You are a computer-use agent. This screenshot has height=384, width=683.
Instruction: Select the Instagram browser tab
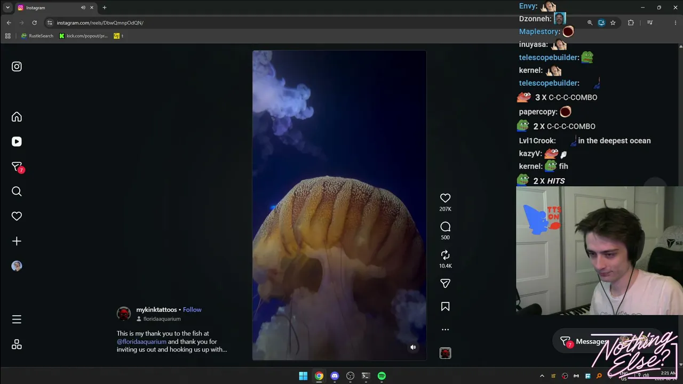(x=55, y=7)
